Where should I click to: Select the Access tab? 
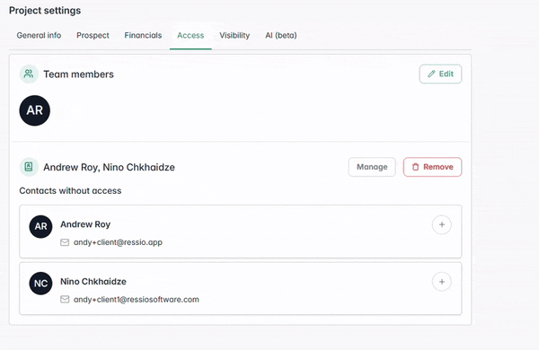tap(190, 35)
